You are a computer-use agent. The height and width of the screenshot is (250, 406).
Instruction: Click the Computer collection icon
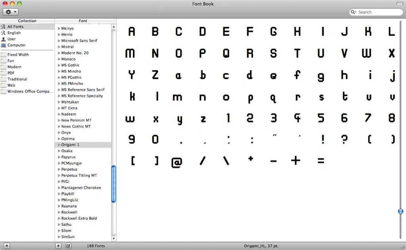(x=4, y=45)
